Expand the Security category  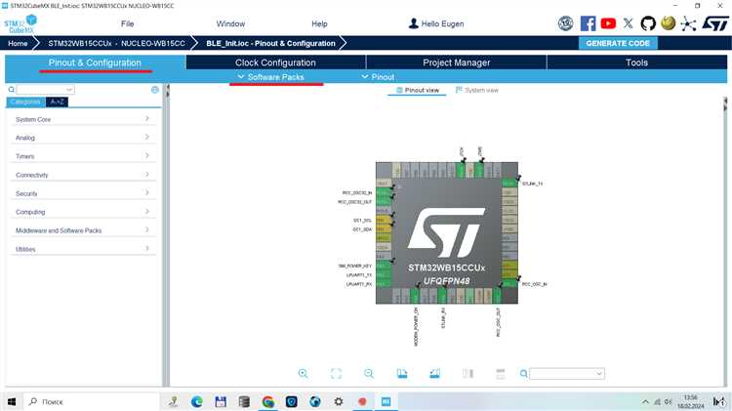pos(83,193)
